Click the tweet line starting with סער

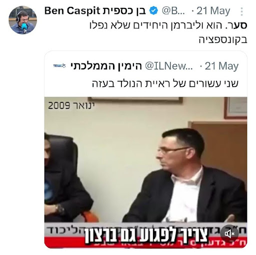pos(168,25)
